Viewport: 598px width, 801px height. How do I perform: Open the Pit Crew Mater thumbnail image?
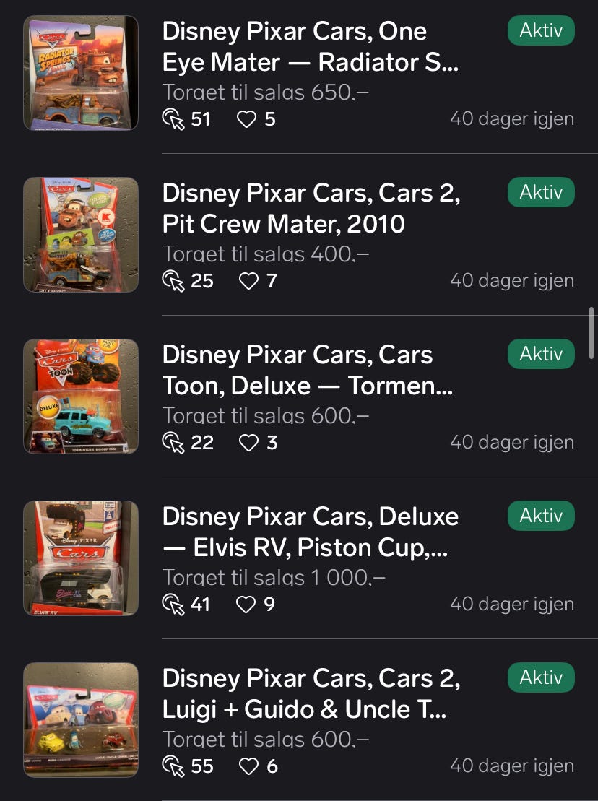81,235
